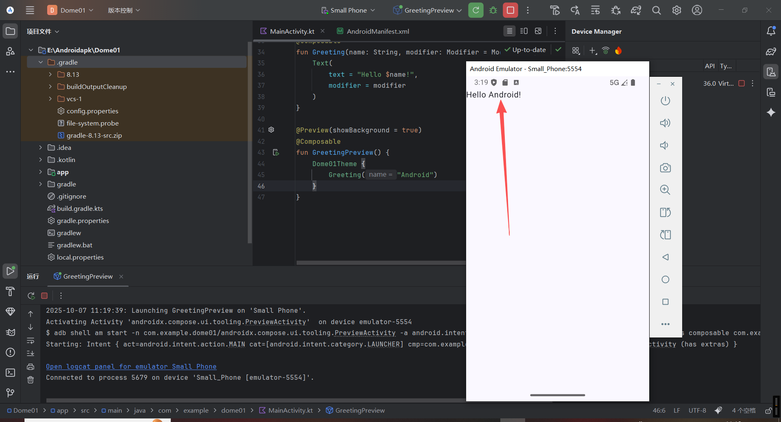Click the debug bug icon in toolbar
This screenshot has width=781, height=422.
point(493,10)
